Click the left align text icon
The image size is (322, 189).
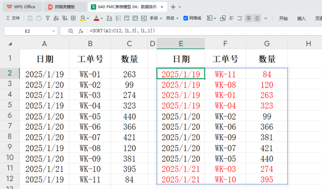[231, 18]
